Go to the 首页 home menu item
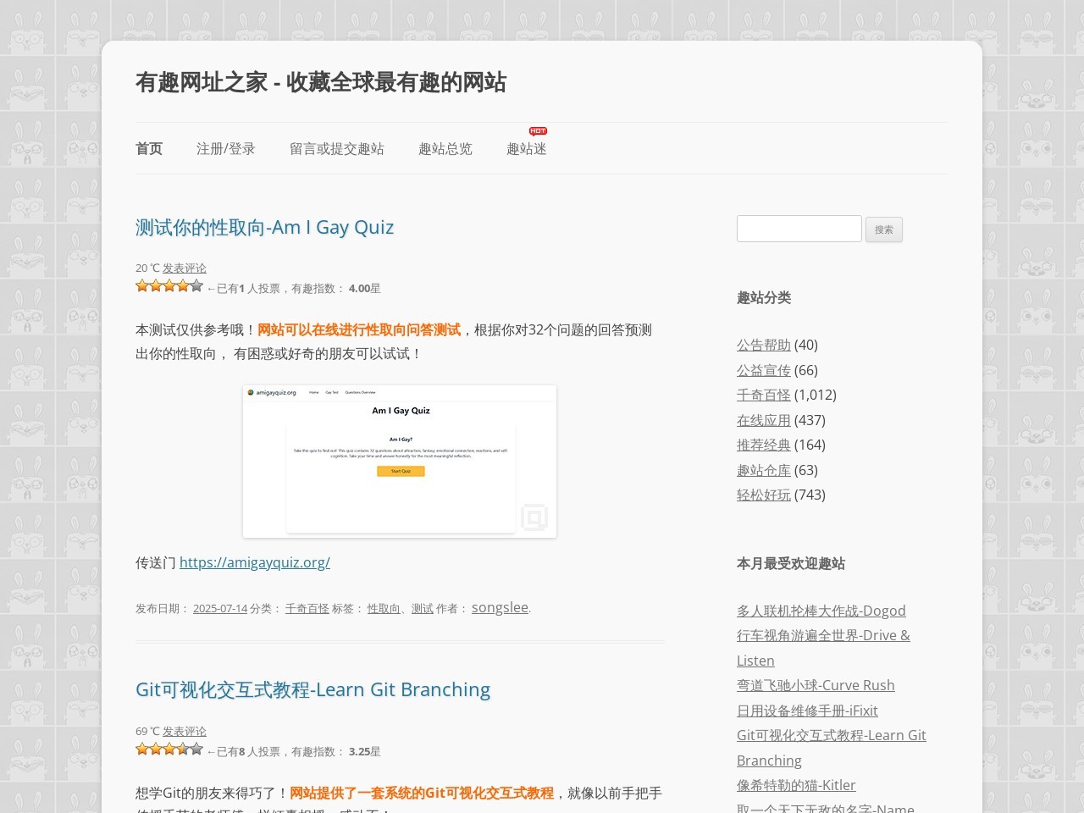Viewport: 1084px width, 813px height. [149, 149]
